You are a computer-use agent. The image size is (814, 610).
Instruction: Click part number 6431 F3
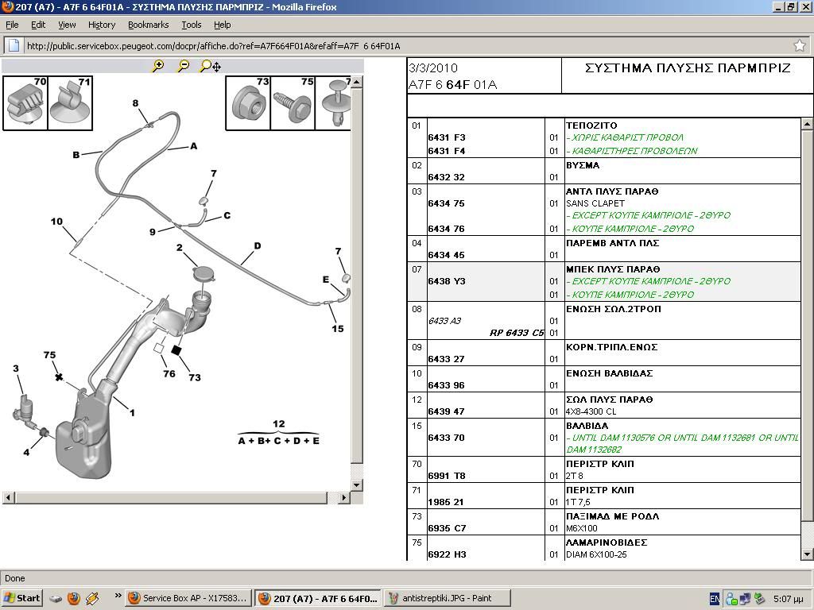447,137
